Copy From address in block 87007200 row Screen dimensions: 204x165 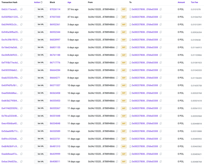(x=117, y=17)
